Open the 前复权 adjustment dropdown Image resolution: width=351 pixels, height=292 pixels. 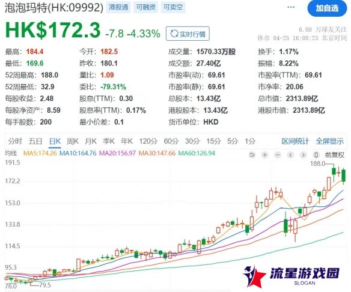pyautogui.click(x=334, y=155)
